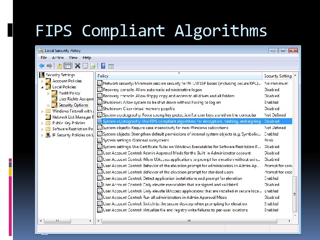Select Security Options in the tree
320x240 pixels.
click(73, 105)
